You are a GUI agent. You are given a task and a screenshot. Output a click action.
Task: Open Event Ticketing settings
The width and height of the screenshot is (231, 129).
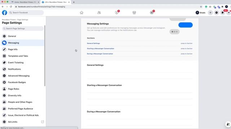point(23,62)
